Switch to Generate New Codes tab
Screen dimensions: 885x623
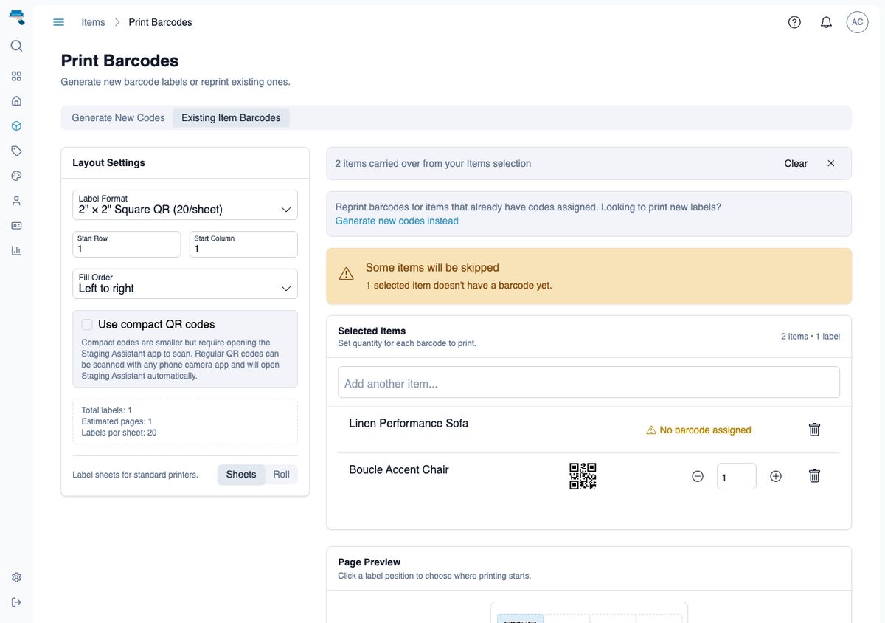click(x=118, y=117)
